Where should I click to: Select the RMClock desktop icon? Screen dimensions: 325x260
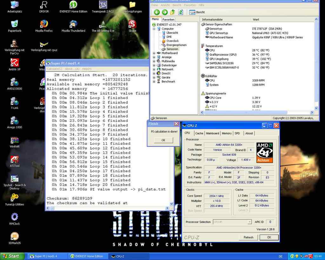tap(15, 219)
